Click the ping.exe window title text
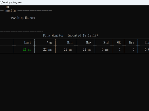This screenshot has height=111, width=149. click(x=11, y=2)
